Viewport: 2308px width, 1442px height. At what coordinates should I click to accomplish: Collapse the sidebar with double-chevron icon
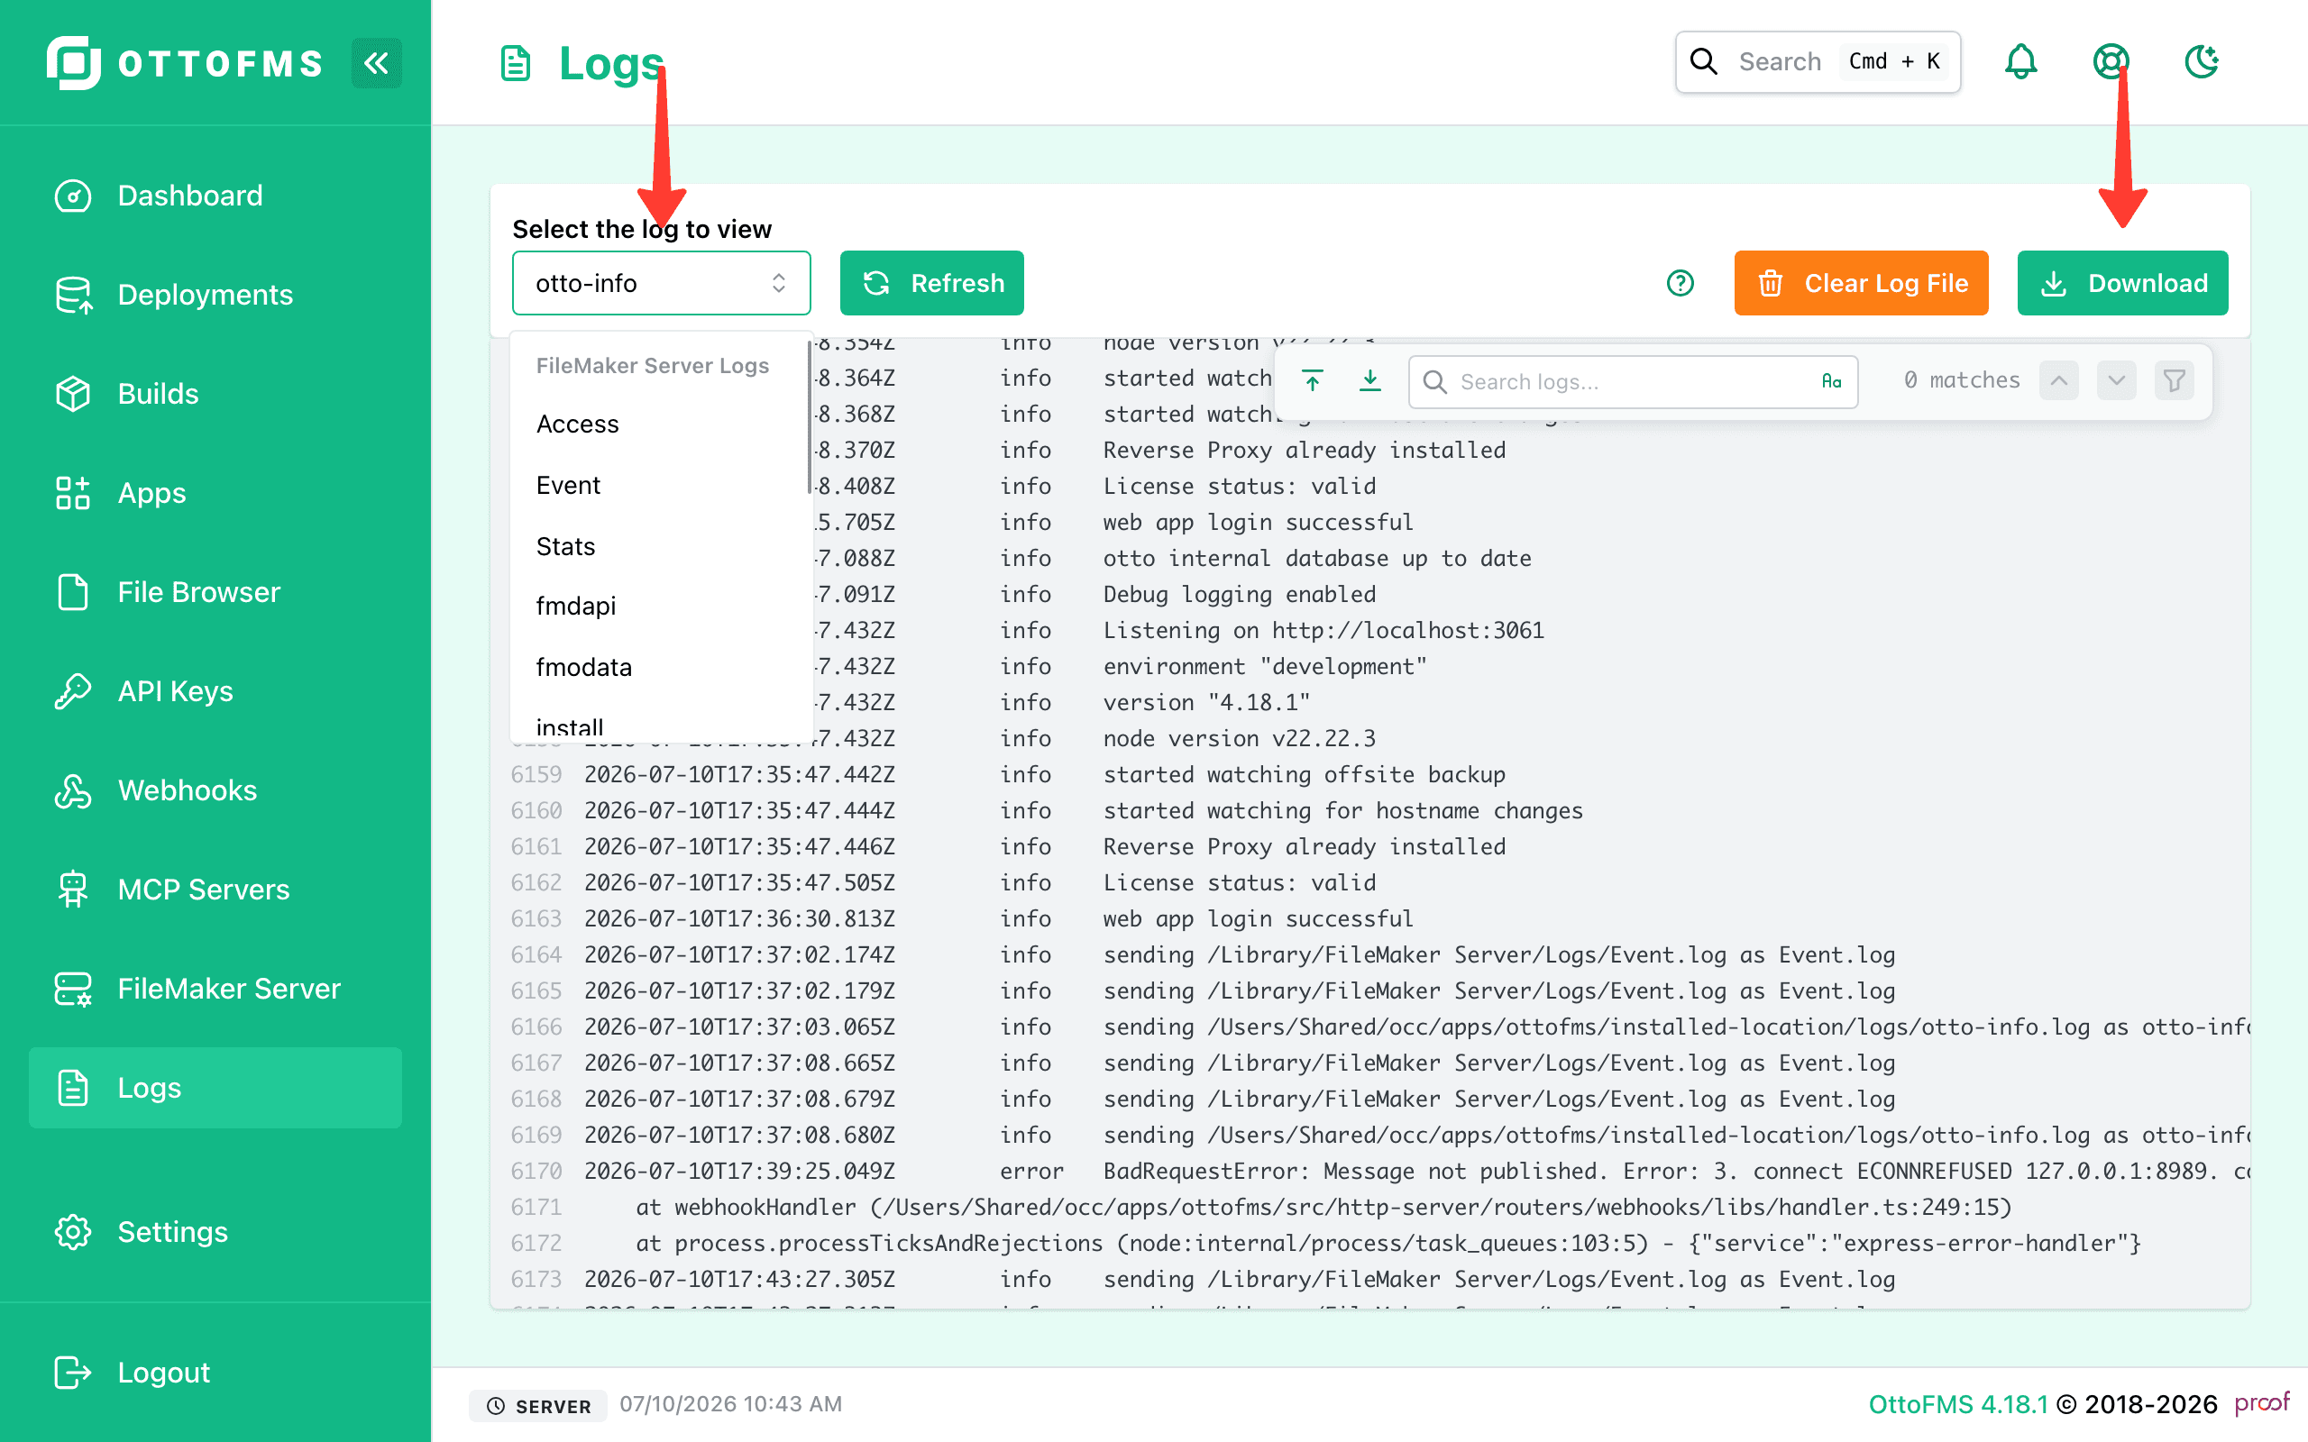[x=376, y=63]
